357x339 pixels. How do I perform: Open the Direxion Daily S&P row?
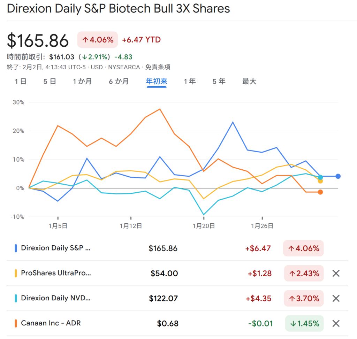(x=56, y=248)
